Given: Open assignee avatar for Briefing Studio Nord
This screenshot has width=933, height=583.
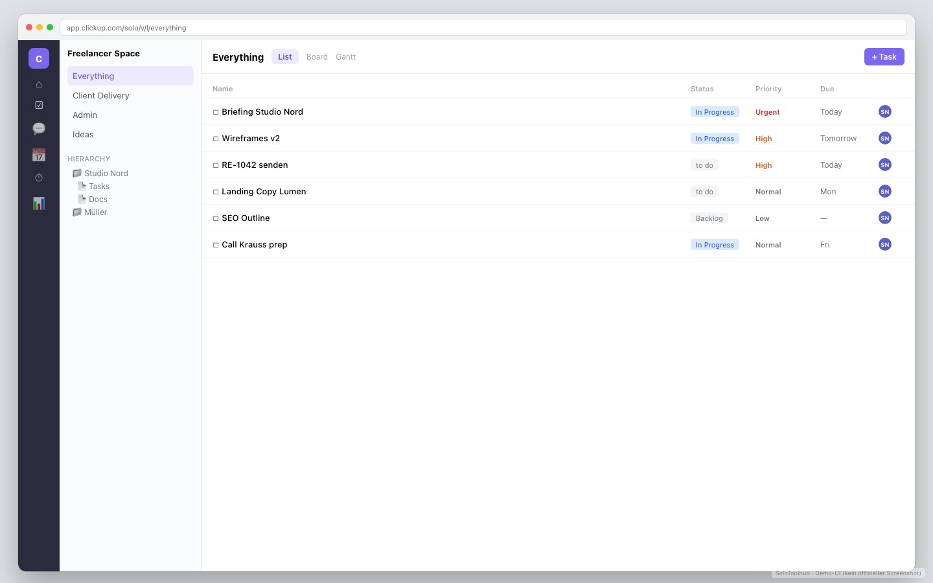Looking at the screenshot, I should (x=885, y=111).
